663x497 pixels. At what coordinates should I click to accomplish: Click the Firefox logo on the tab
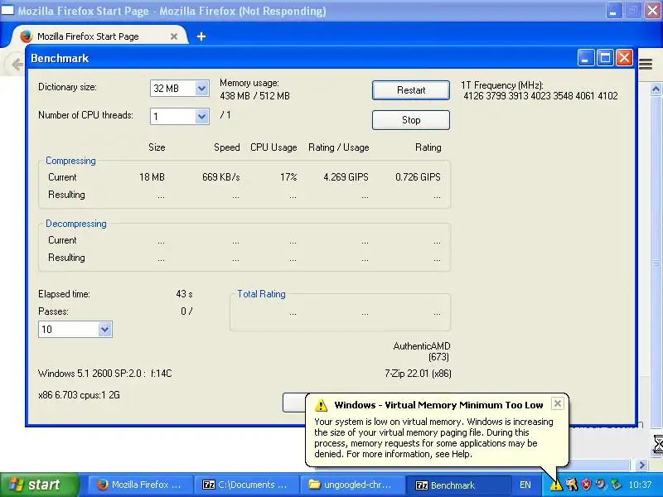click(27, 36)
